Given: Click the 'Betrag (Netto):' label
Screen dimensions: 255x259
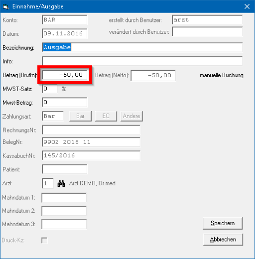Looking at the screenshot, I should [x=112, y=75].
